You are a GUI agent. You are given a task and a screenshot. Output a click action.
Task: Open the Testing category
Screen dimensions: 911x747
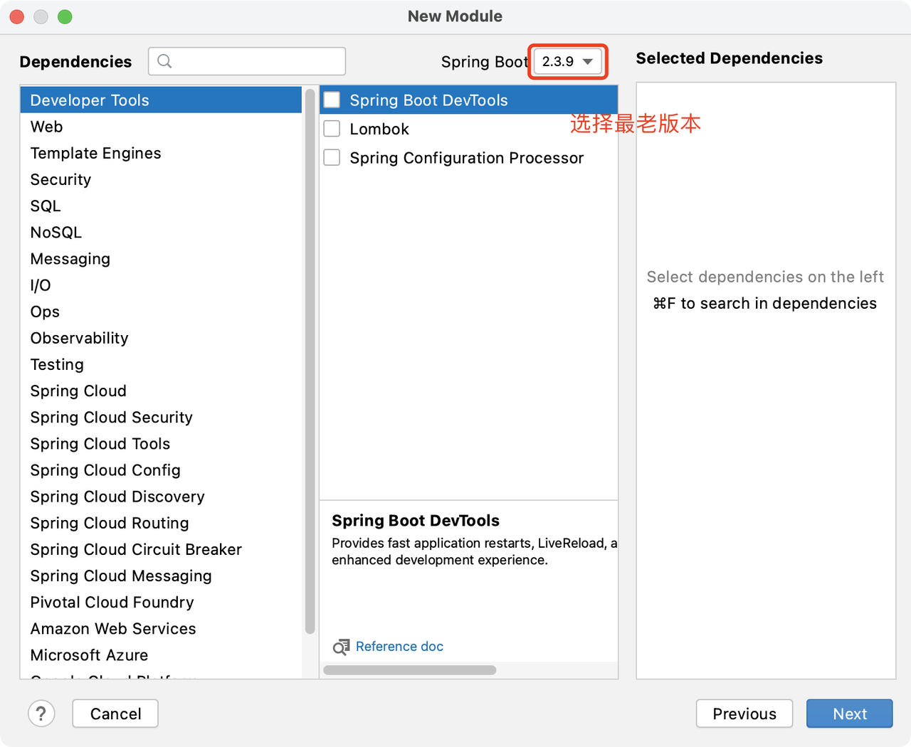(x=161, y=364)
